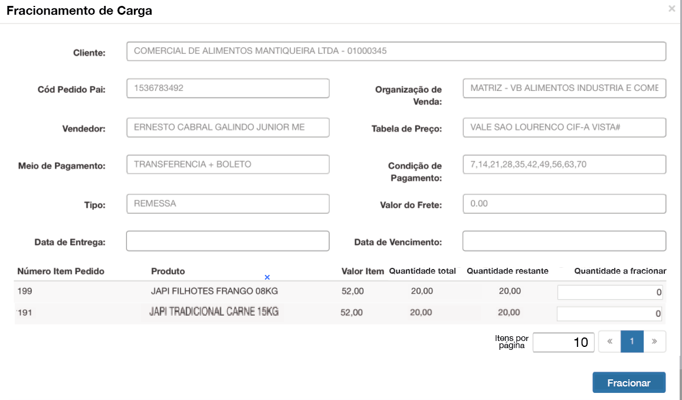Image resolution: width=682 pixels, height=400 pixels.
Task: Set quantity to split for item 199
Action: click(610, 292)
